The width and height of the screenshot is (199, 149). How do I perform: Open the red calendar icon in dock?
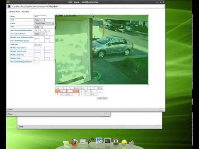pyautogui.click(x=116, y=141)
